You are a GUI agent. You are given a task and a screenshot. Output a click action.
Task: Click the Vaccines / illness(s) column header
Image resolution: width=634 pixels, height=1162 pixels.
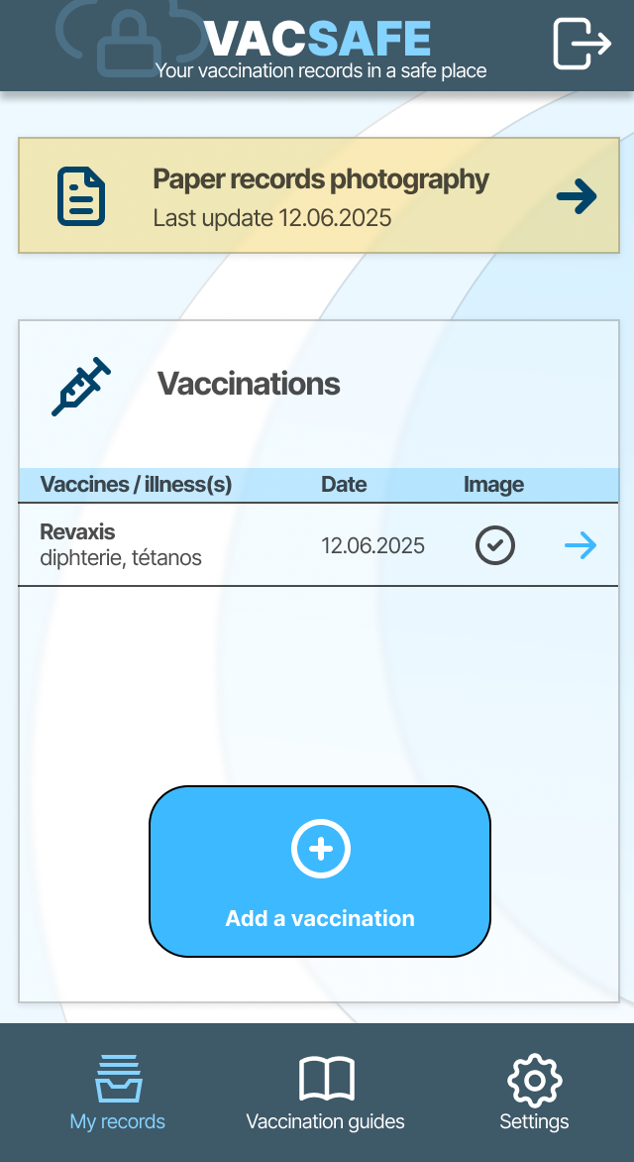[136, 485]
